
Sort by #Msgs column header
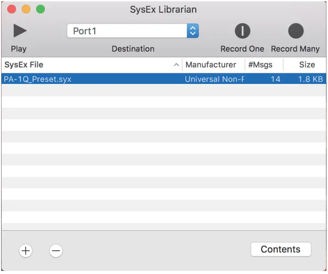[260, 65]
